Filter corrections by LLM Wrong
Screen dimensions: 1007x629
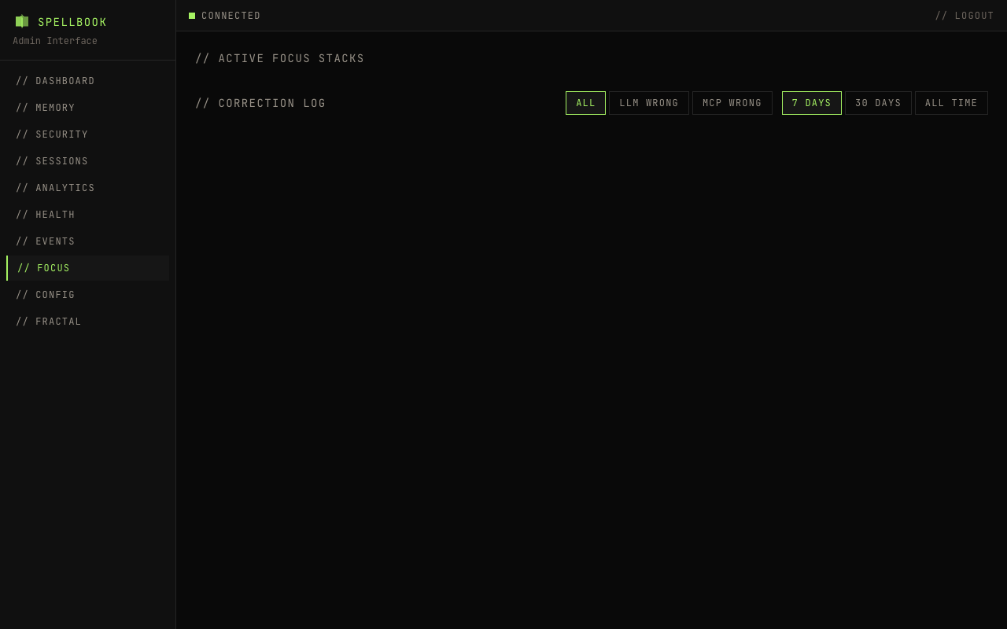[648, 103]
